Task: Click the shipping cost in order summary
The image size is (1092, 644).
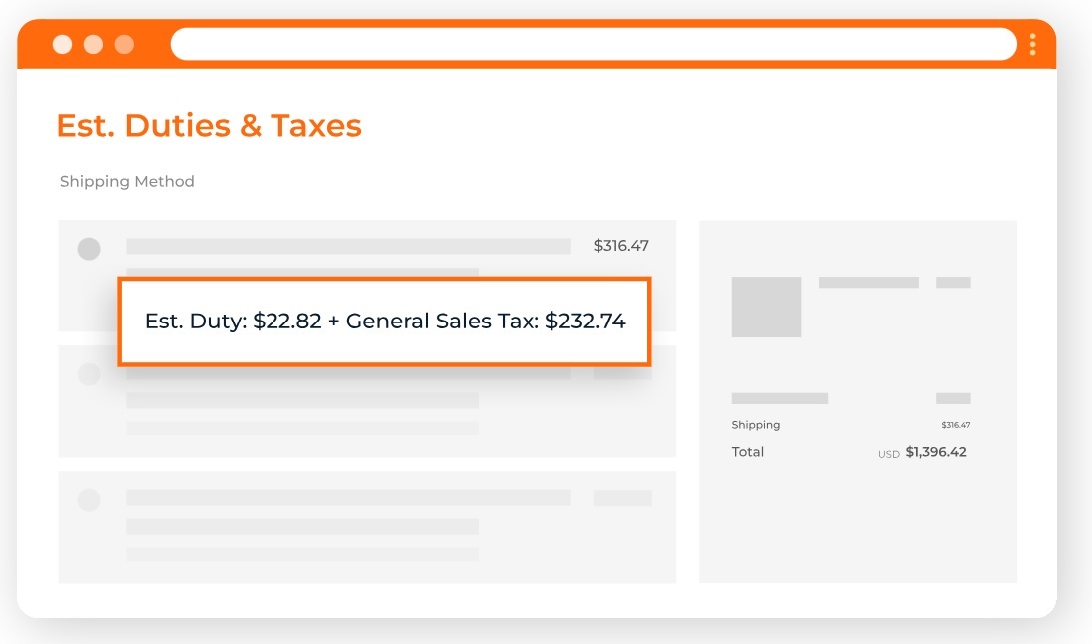Action: point(955,425)
